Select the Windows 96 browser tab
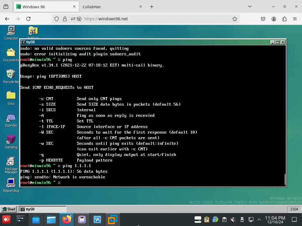Screen dimensions: 302x226 coord(46,7)
